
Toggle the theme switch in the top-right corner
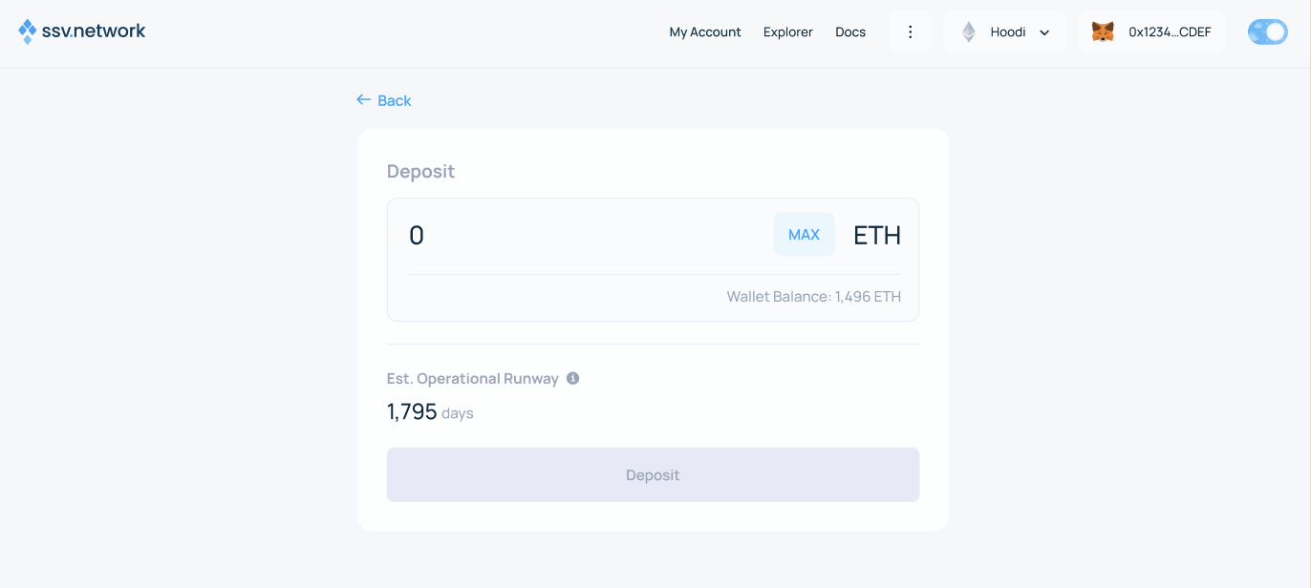[x=1267, y=31]
